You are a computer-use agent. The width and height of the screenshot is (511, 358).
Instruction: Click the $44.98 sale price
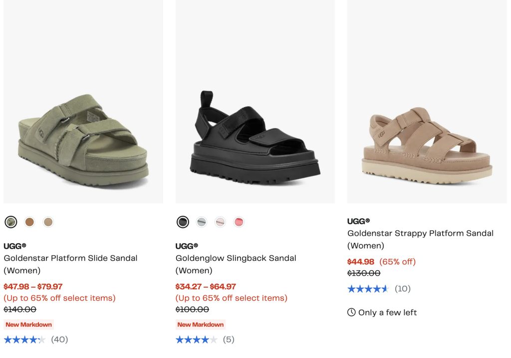(361, 262)
